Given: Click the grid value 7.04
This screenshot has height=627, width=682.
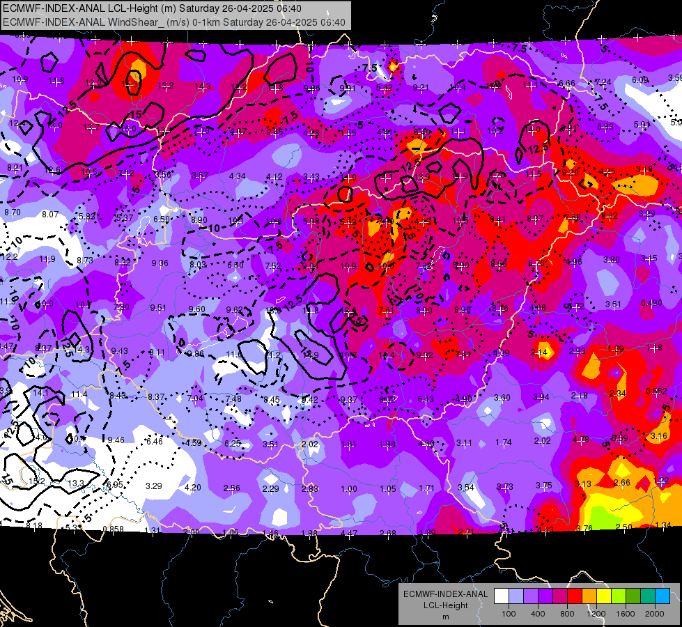Looking at the screenshot, I should pyautogui.click(x=195, y=398).
